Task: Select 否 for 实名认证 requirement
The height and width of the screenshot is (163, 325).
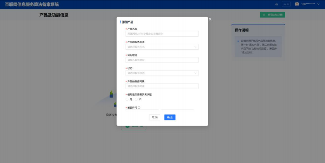Action: click(x=136, y=99)
